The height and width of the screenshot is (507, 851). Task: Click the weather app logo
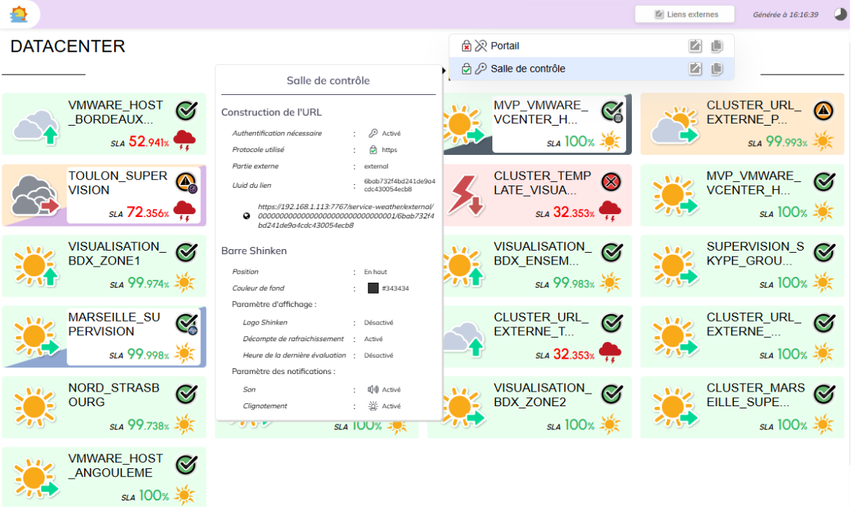click(19, 14)
